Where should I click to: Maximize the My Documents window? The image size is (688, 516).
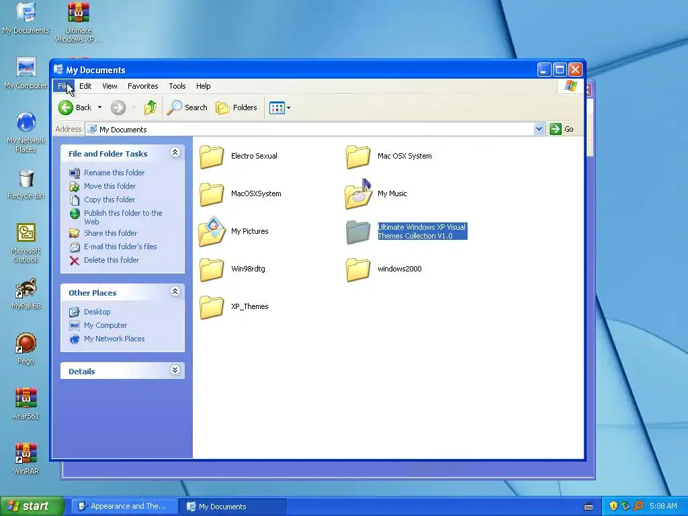560,69
